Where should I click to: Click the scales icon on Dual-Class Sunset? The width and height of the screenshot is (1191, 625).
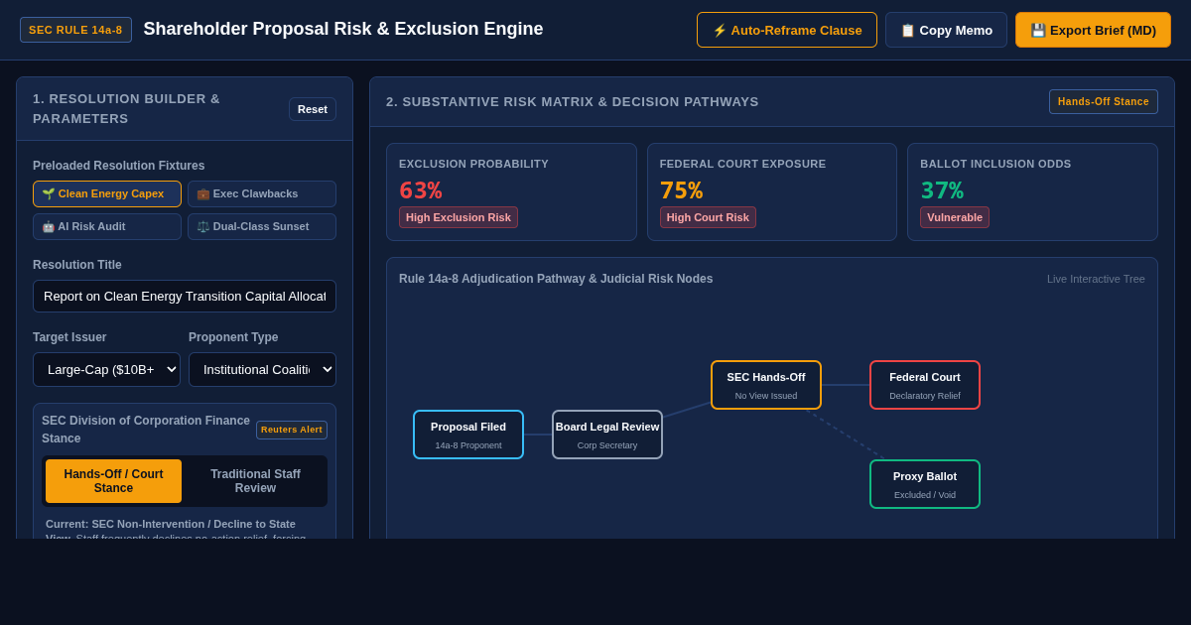click(203, 227)
